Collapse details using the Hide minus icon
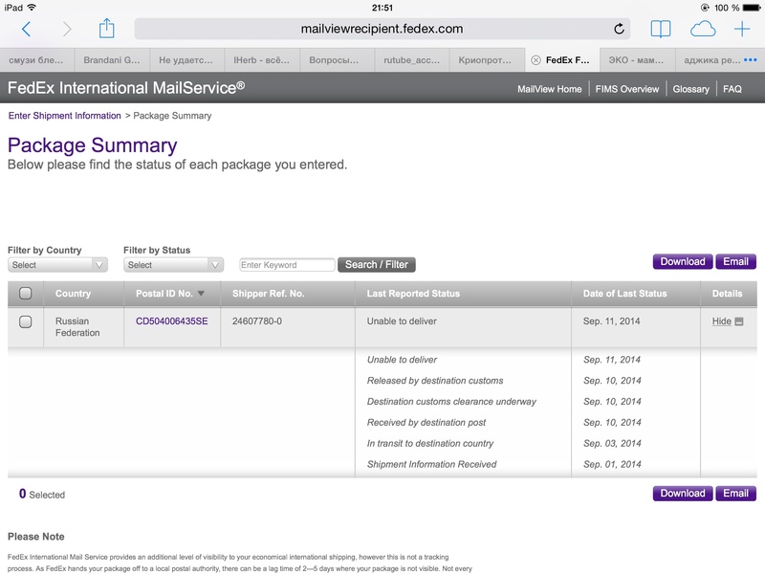Screen dimensions: 765x574 click(x=739, y=321)
